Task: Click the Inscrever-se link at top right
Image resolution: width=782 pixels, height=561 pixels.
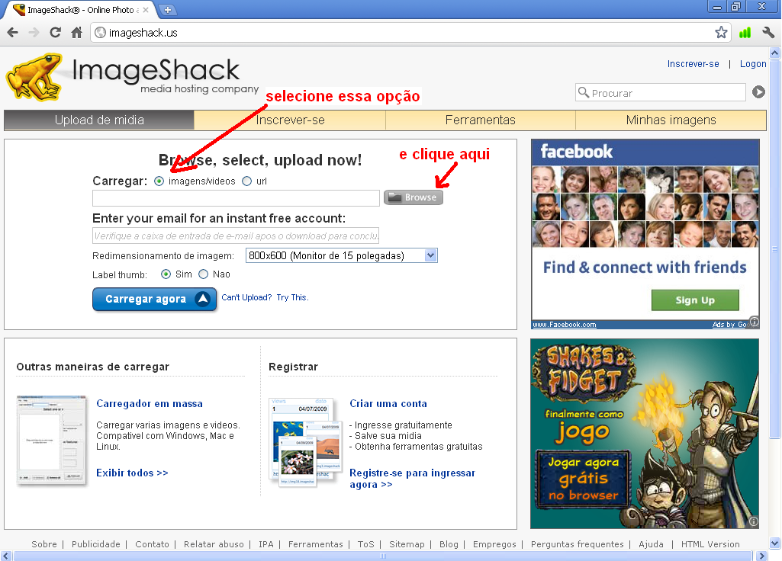Action: [694, 64]
